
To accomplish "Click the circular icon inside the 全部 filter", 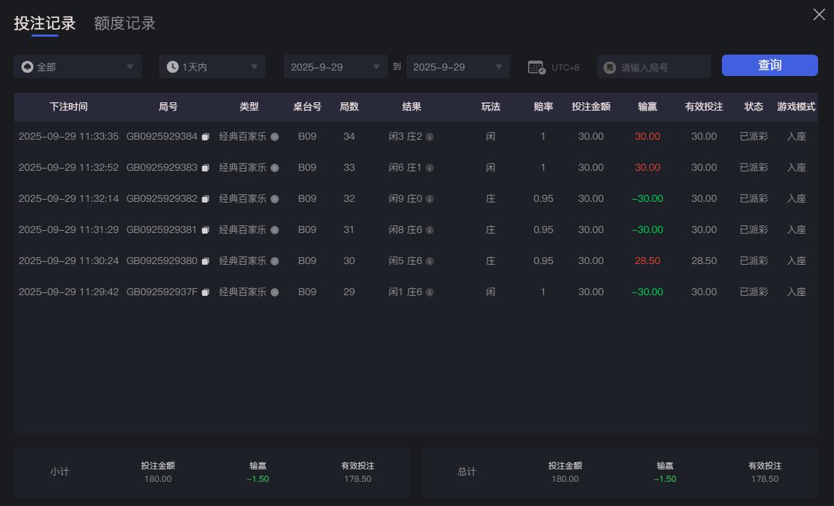I will pyautogui.click(x=28, y=66).
